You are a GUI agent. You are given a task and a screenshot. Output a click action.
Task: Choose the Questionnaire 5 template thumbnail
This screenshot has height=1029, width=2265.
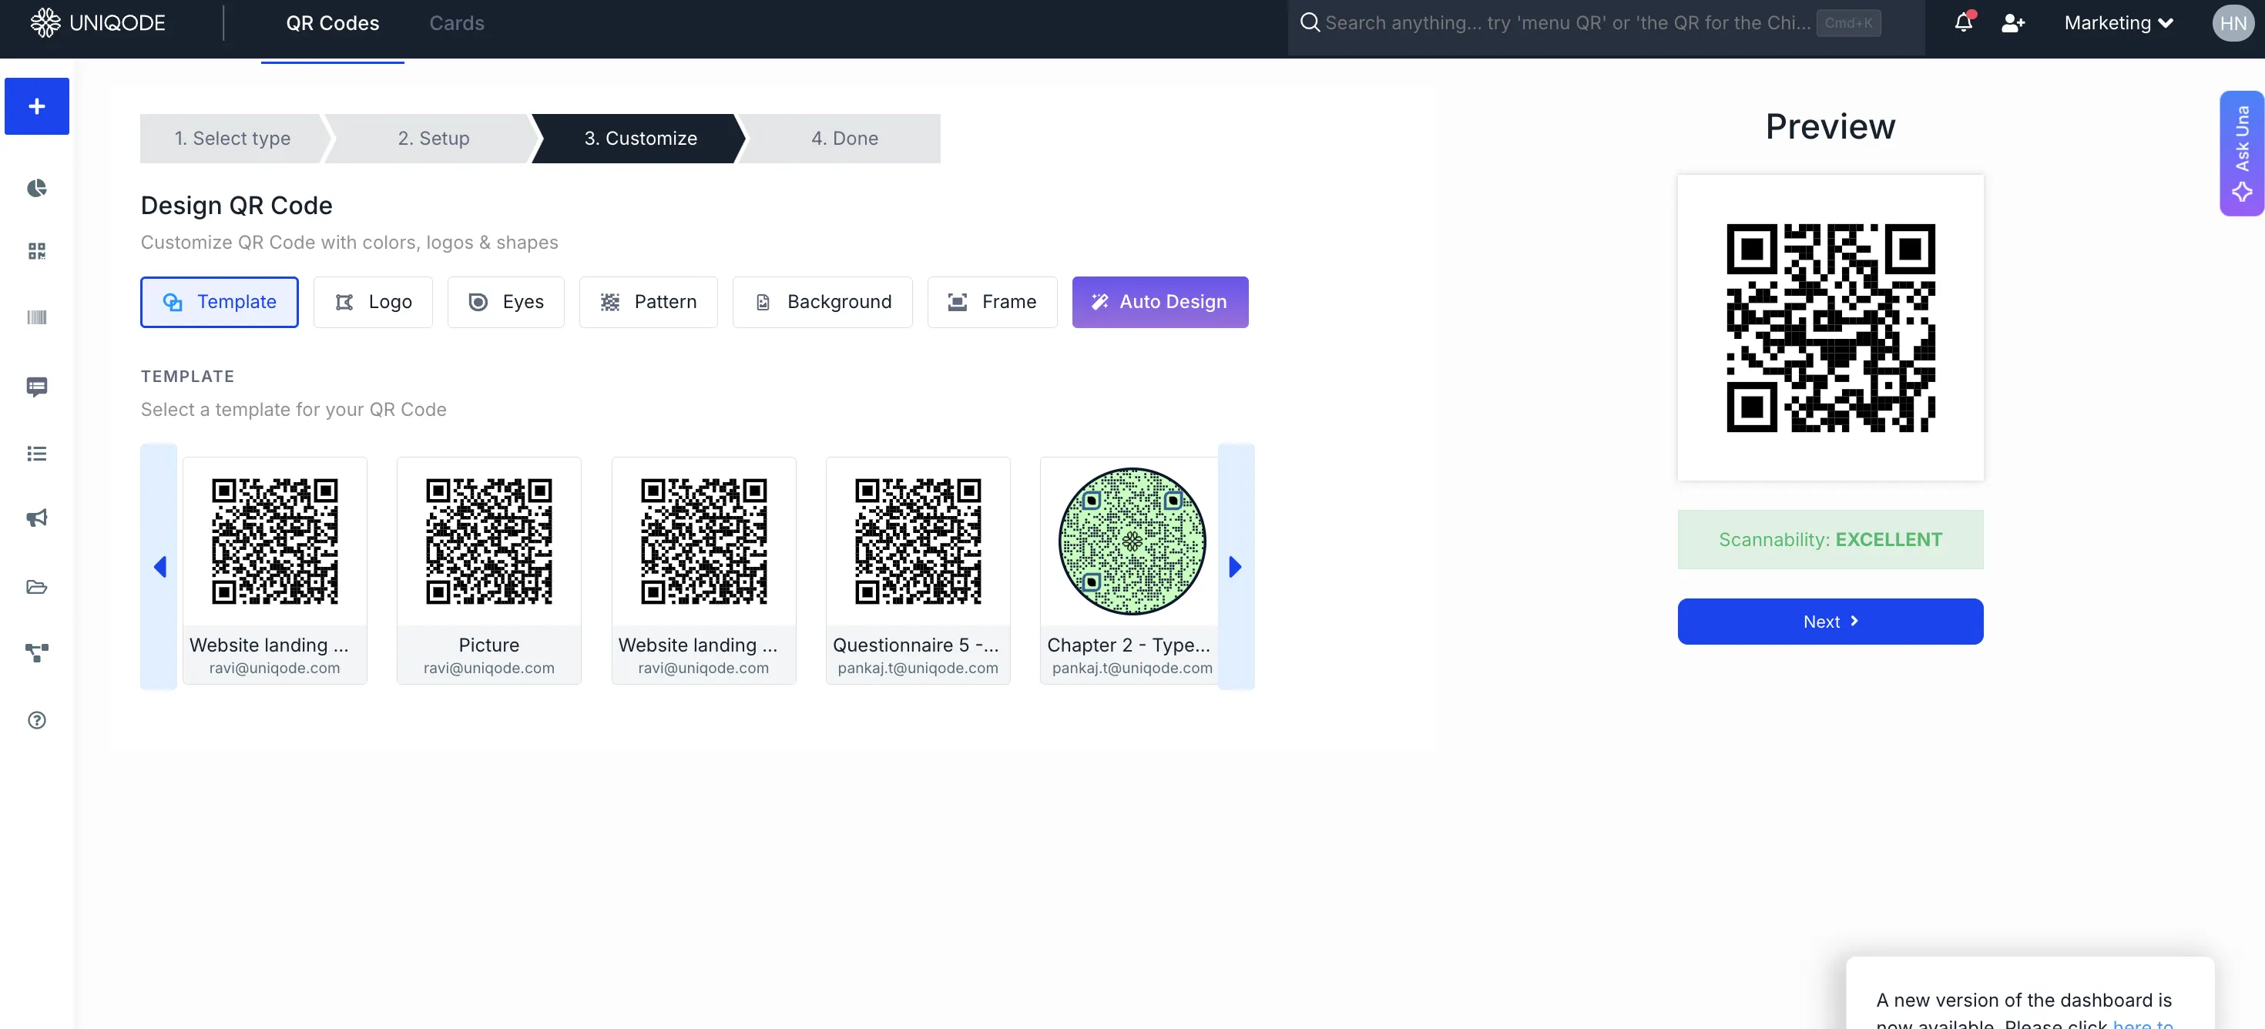click(x=918, y=570)
